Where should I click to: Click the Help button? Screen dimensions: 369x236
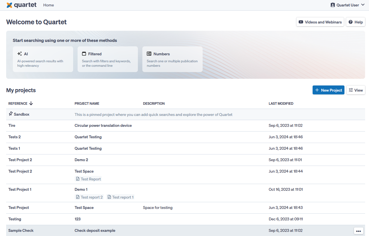tap(355, 22)
